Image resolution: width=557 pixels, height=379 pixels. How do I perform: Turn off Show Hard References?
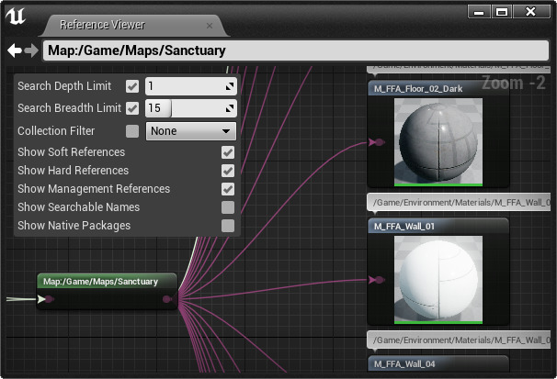click(228, 171)
